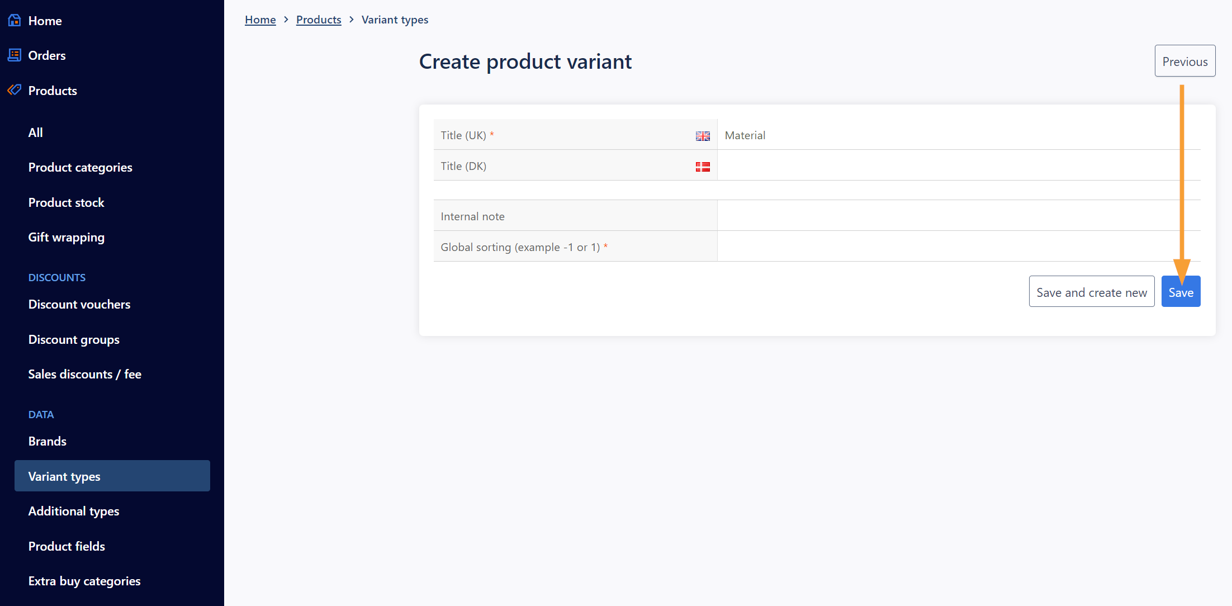Open the Additional types menu item
The image size is (1232, 606).
[x=73, y=511]
